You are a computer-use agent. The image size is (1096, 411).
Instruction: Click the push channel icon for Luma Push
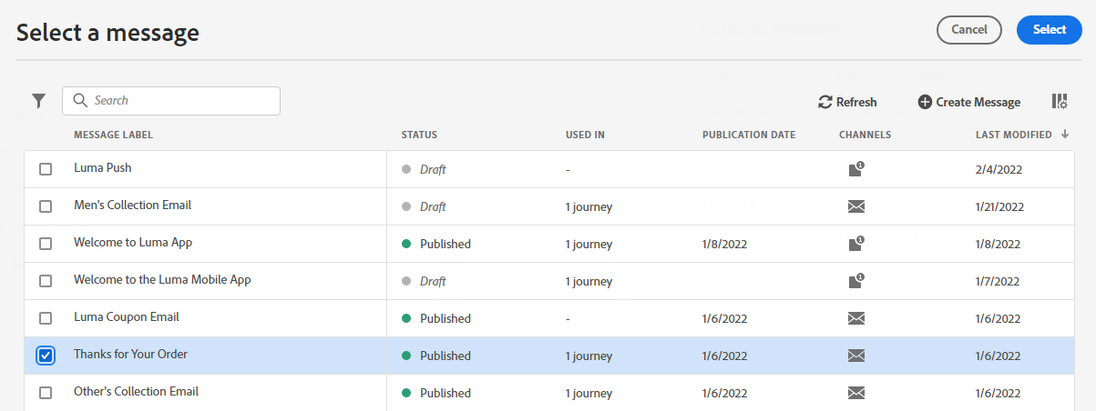coord(855,169)
